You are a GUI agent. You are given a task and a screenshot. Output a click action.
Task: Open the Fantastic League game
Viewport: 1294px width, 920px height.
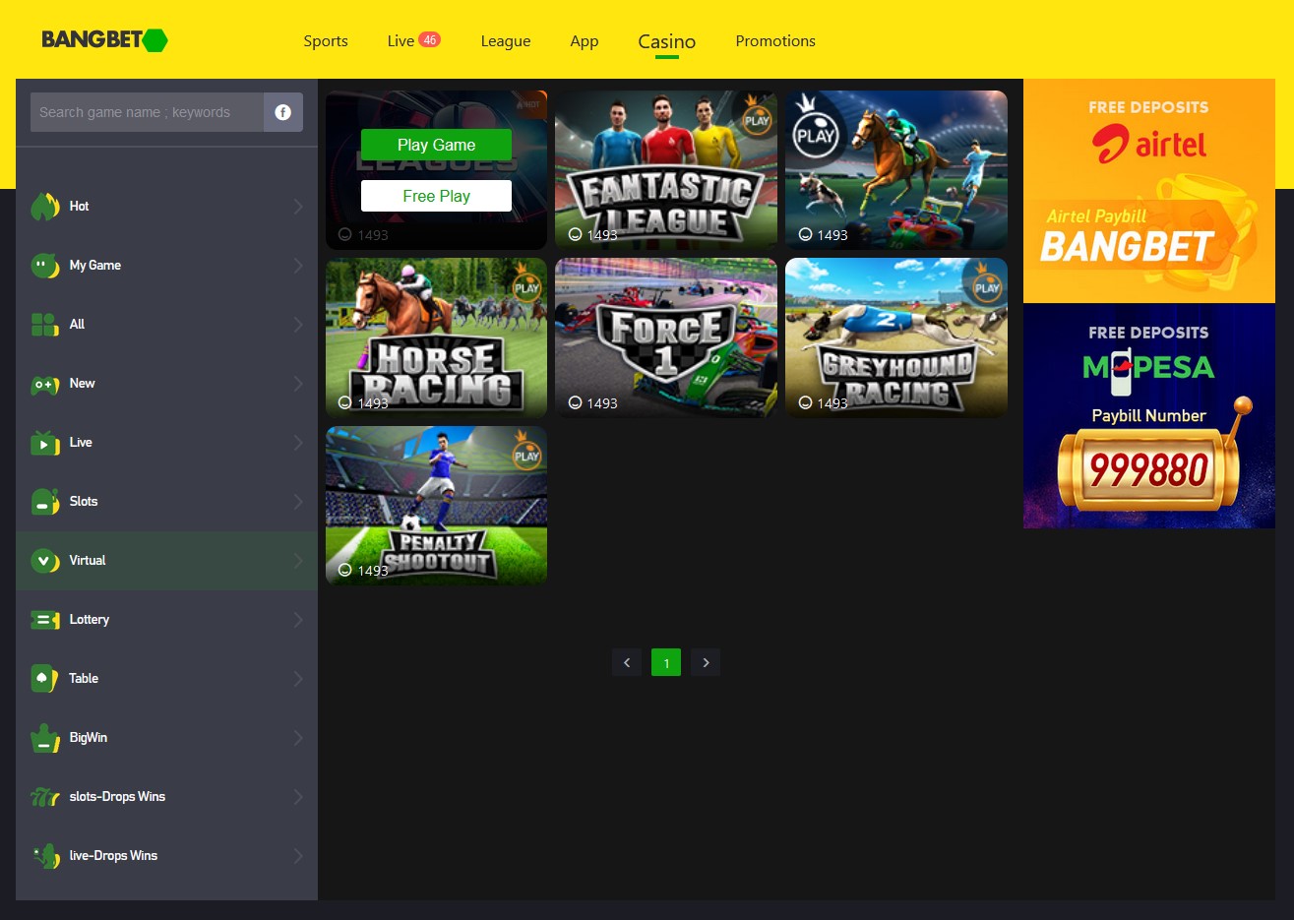pyautogui.click(x=666, y=170)
